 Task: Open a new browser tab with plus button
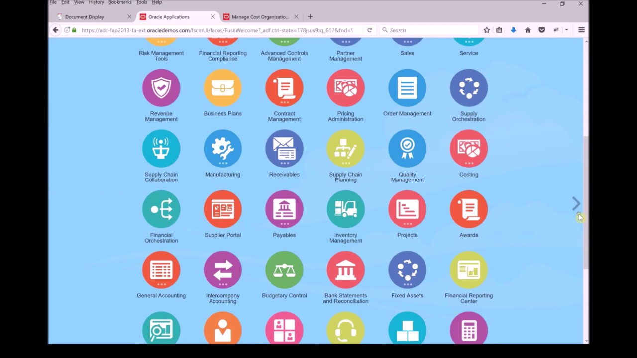310,17
